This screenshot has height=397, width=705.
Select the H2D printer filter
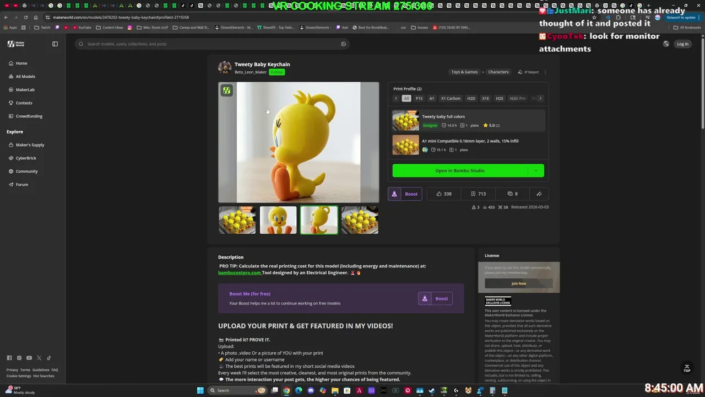click(471, 98)
